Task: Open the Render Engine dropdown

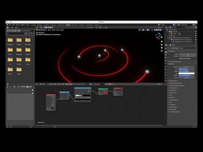Action: [188, 48]
